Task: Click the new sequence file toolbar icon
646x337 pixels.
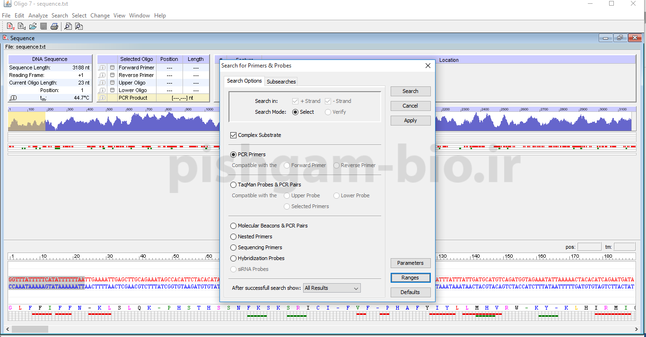Action: tap(10, 26)
